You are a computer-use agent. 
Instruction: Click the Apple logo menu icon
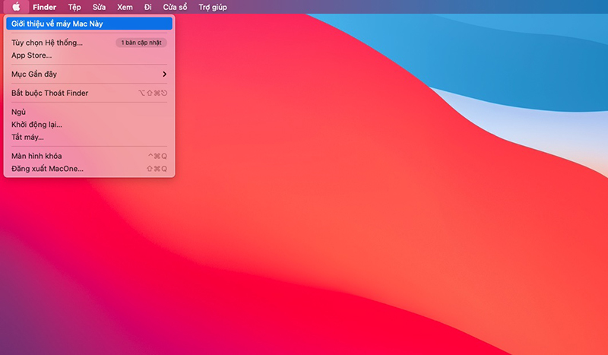[16, 7]
